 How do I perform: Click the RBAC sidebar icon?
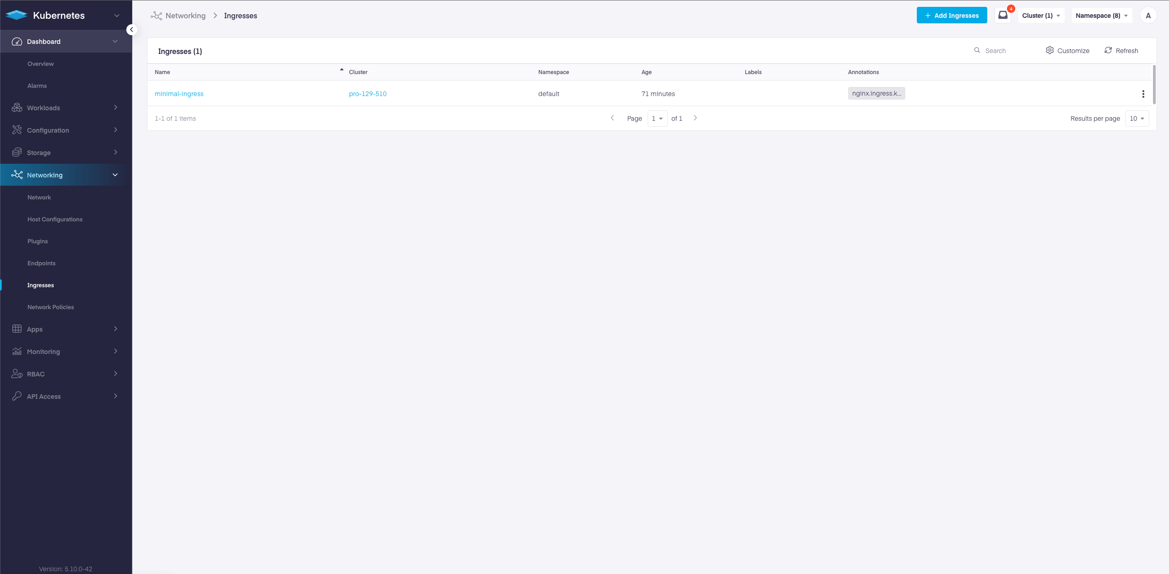(17, 374)
